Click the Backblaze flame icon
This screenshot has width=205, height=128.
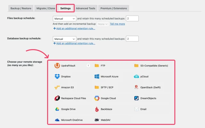click(x=97, y=109)
